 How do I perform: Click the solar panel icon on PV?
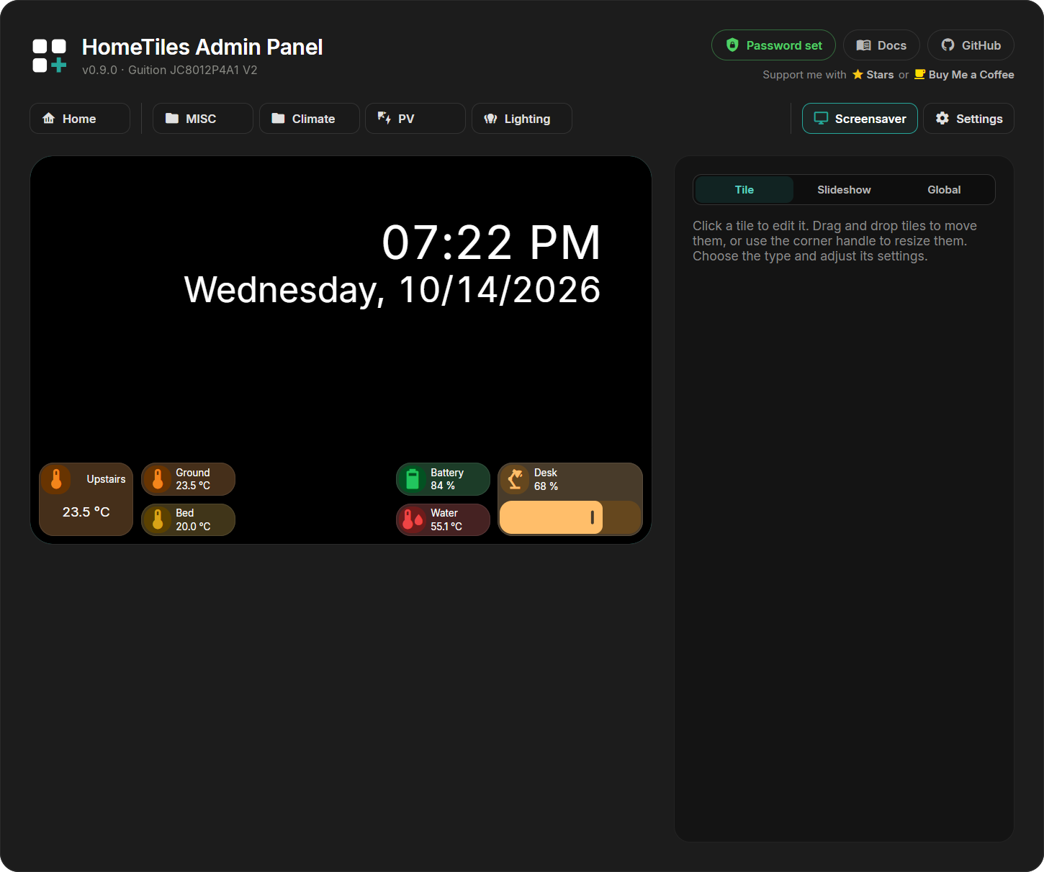click(384, 118)
